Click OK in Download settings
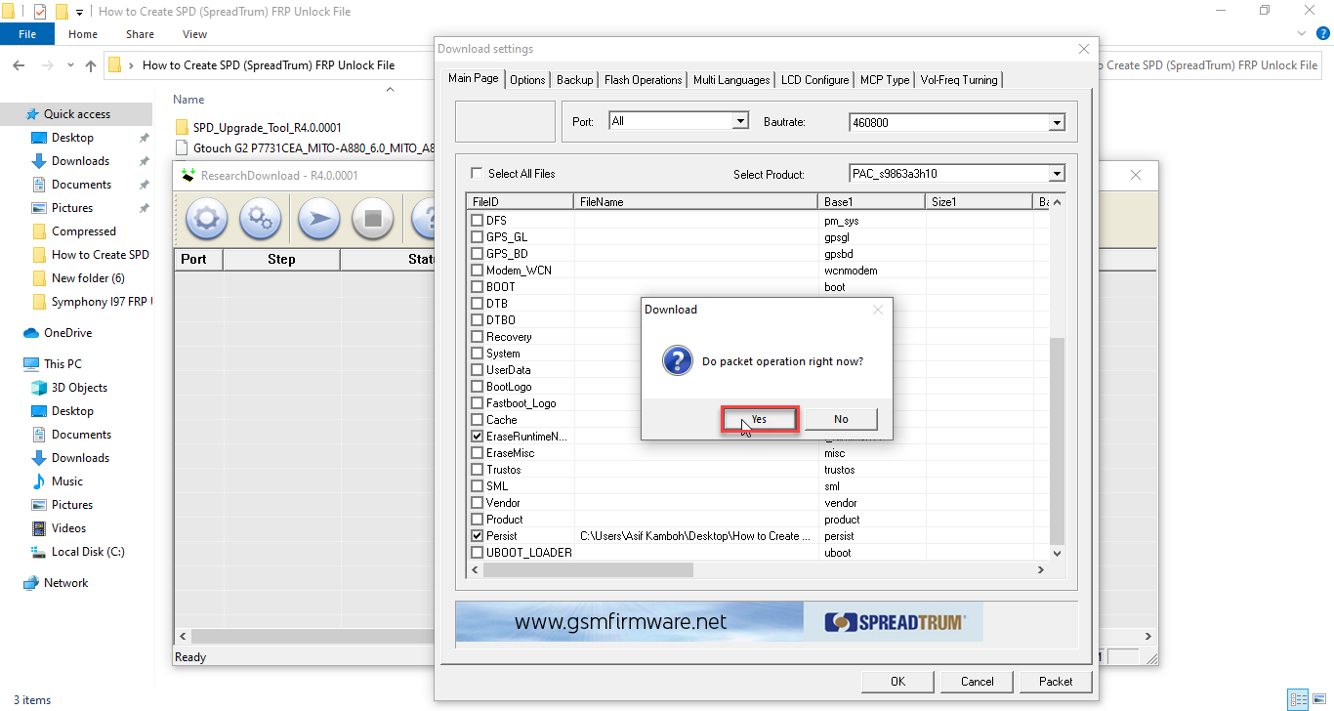Viewport: 1334px width, 711px height. (x=897, y=682)
